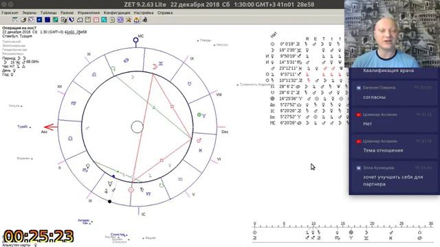
Task: Click the chart wheel toolbar icon
Action: pos(31,20)
